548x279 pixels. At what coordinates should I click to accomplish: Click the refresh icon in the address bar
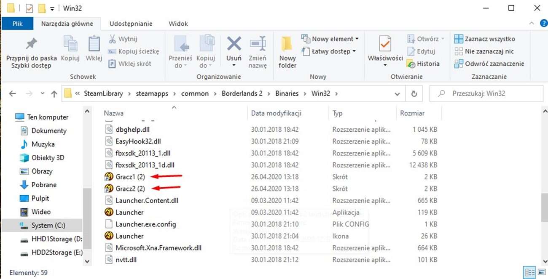point(414,93)
